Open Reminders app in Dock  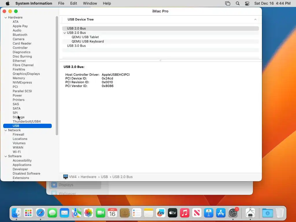[137, 213]
